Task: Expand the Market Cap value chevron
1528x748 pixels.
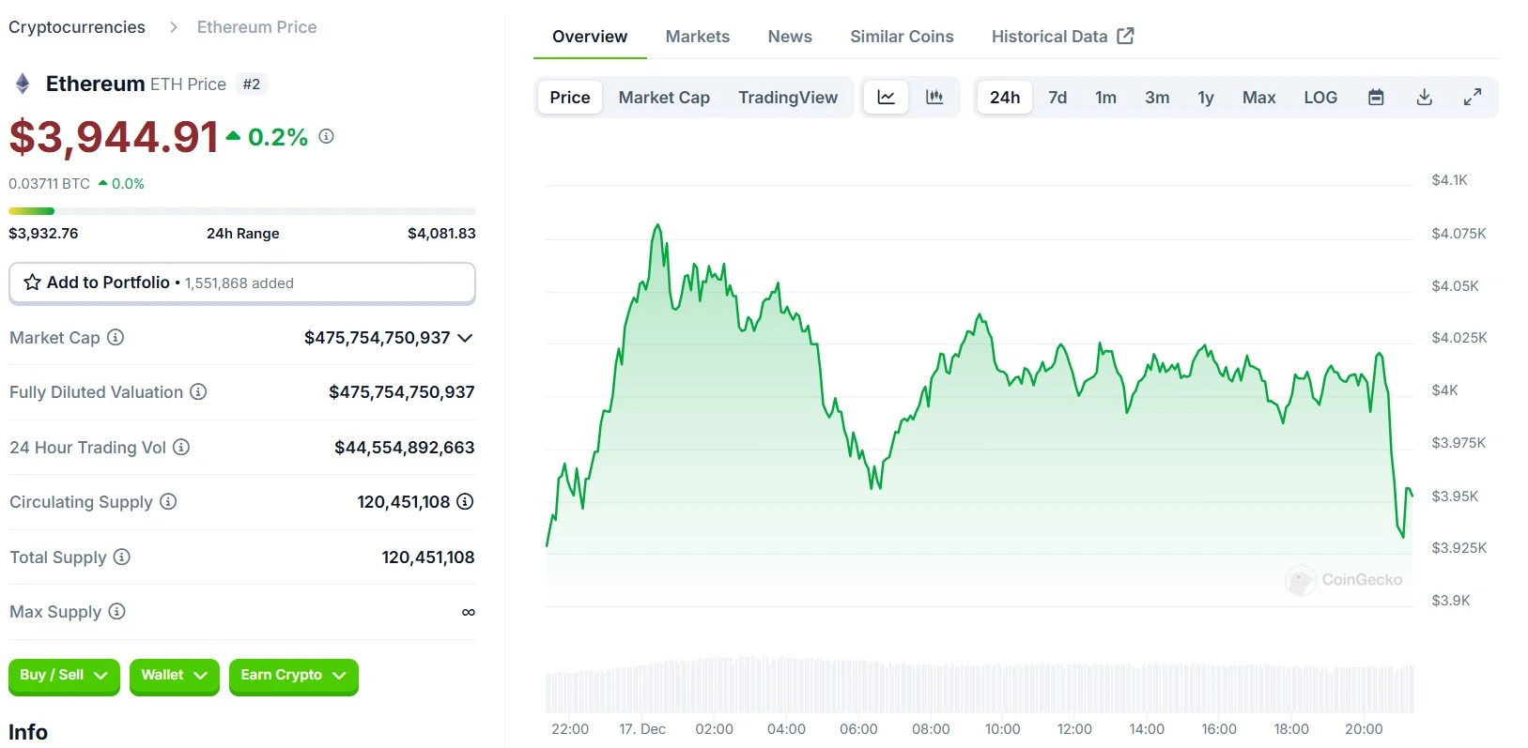Action: pos(465,338)
